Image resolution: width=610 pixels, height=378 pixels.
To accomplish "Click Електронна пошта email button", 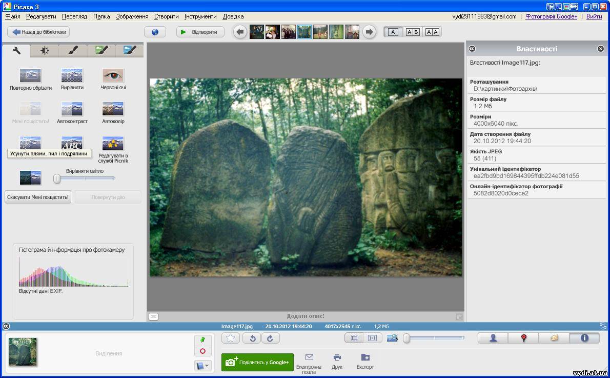I will click(309, 364).
